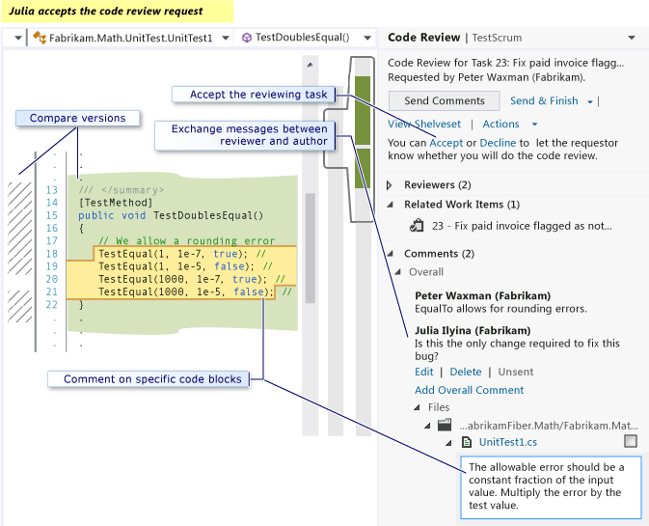Click the folder icon under Files

[x=445, y=425]
